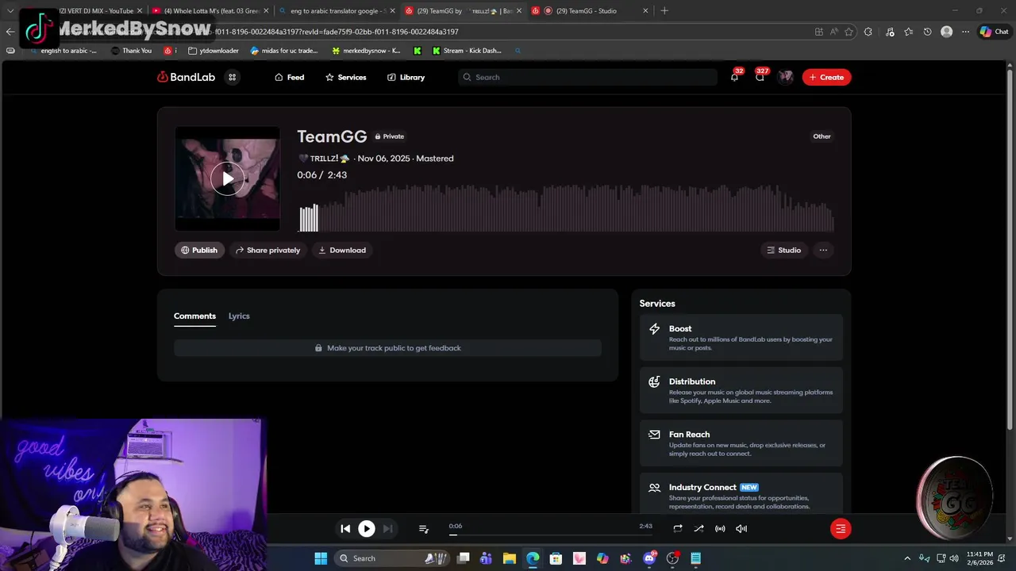Open Discord from the taskbar
The height and width of the screenshot is (571, 1016).
click(649, 558)
